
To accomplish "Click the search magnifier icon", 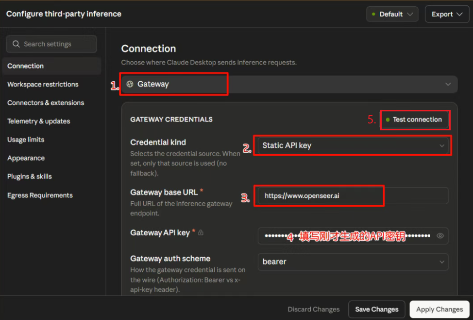I will [16, 44].
